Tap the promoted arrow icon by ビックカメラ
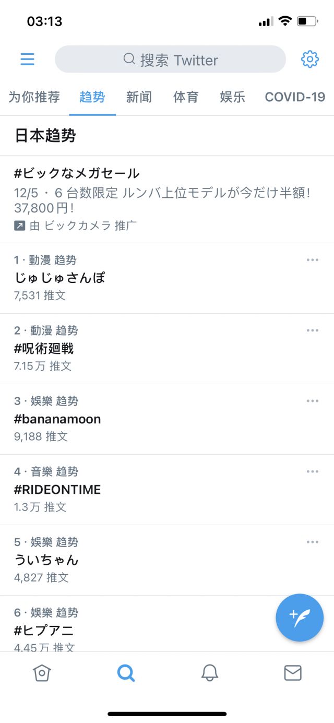334x723 pixels. click(19, 226)
